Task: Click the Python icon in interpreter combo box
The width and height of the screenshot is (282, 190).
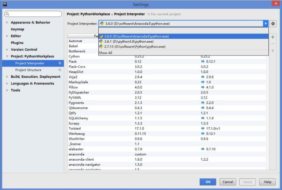Action: 102,23
